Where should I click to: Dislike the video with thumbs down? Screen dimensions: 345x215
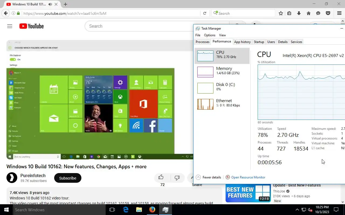pos(177,178)
